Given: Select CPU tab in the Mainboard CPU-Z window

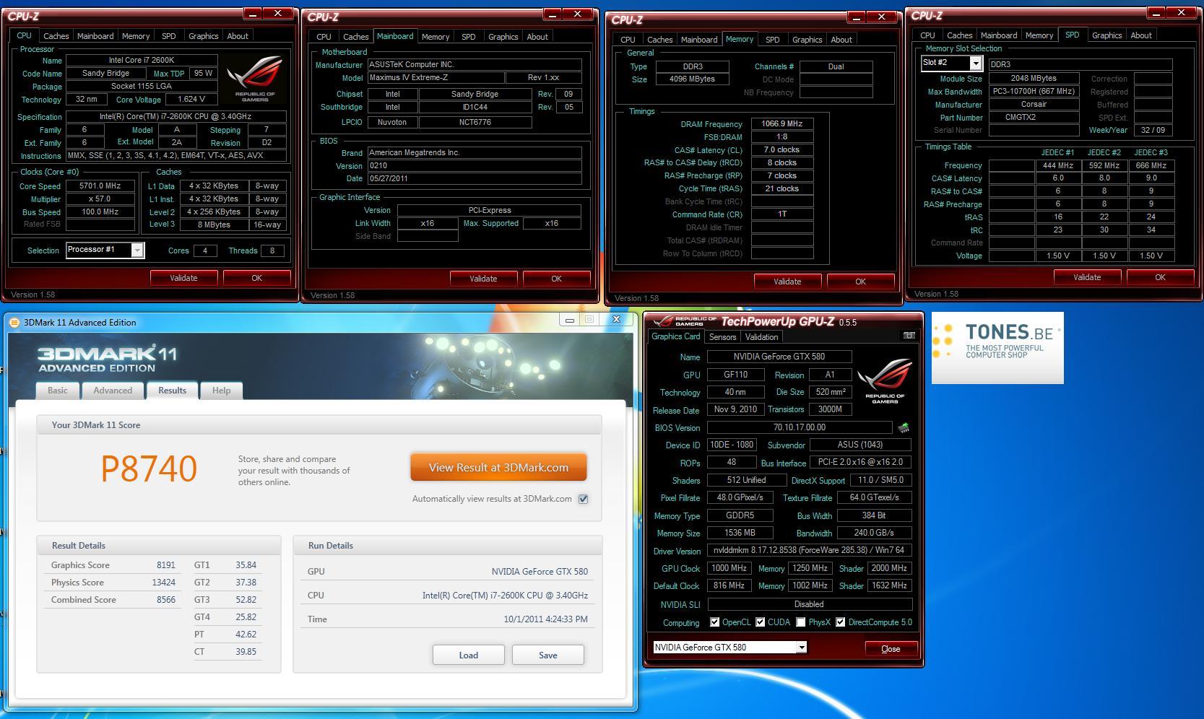Looking at the screenshot, I should (x=324, y=37).
